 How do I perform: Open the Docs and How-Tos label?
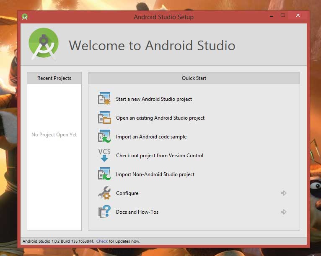pos(137,212)
